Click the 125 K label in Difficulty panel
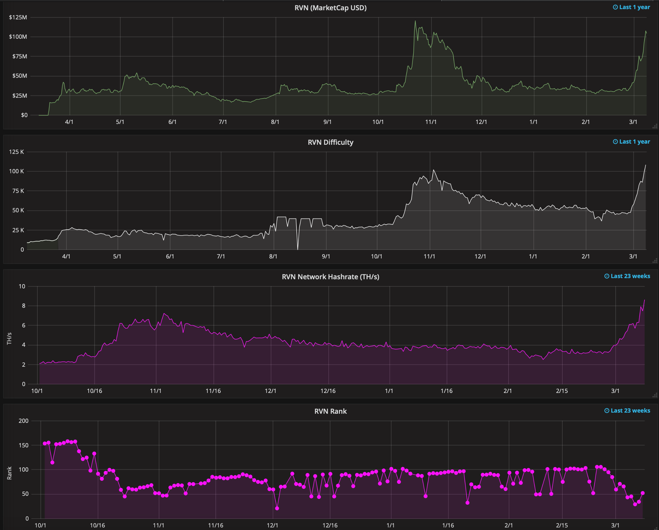The height and width of the screenshot is (530, 659). 17,152
